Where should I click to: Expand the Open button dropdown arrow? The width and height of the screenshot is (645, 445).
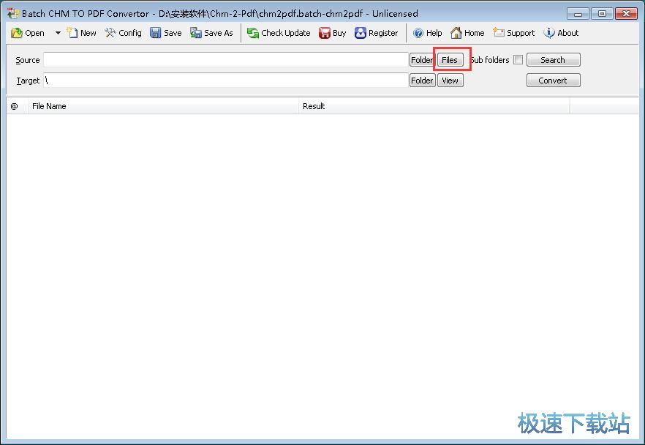[x=57, y=32]
